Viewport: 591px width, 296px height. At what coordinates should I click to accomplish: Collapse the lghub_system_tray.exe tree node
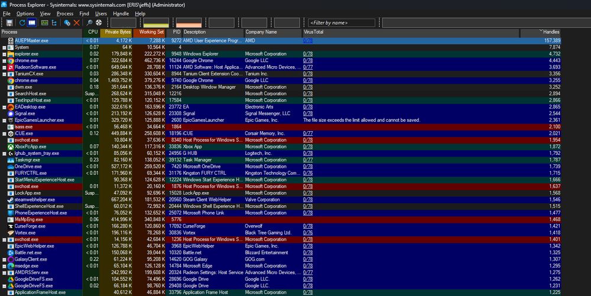click(4, 153)
